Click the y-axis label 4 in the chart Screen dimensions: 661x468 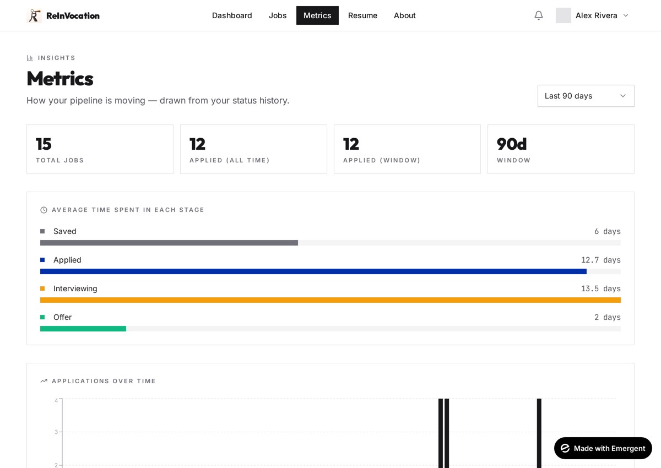56,400
